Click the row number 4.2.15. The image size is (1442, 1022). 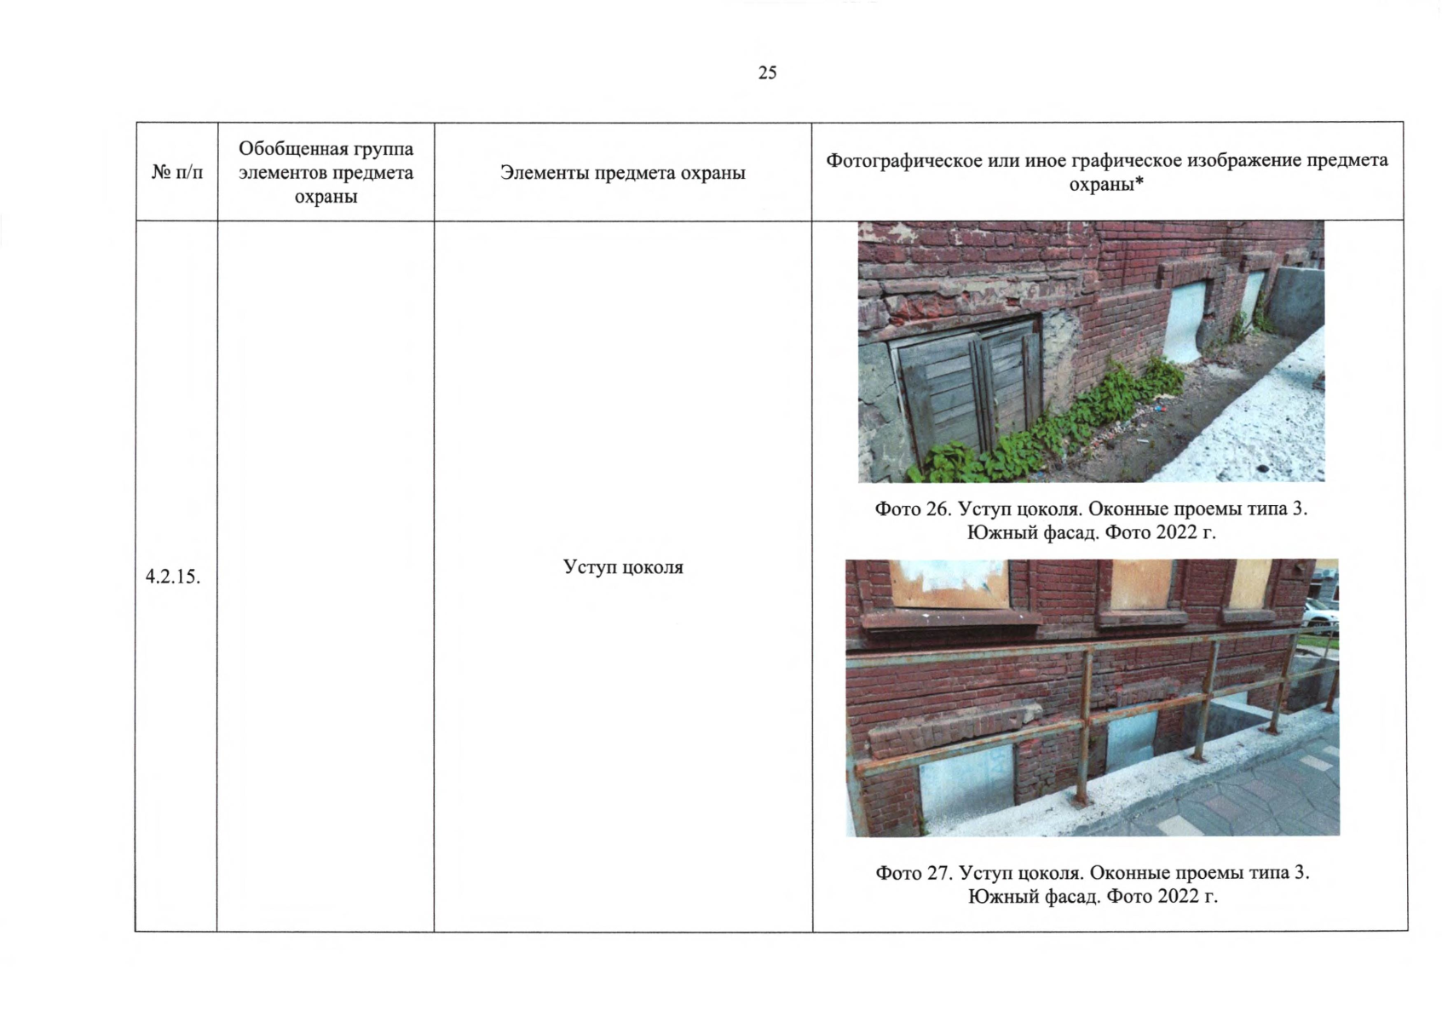click(173, 577)
